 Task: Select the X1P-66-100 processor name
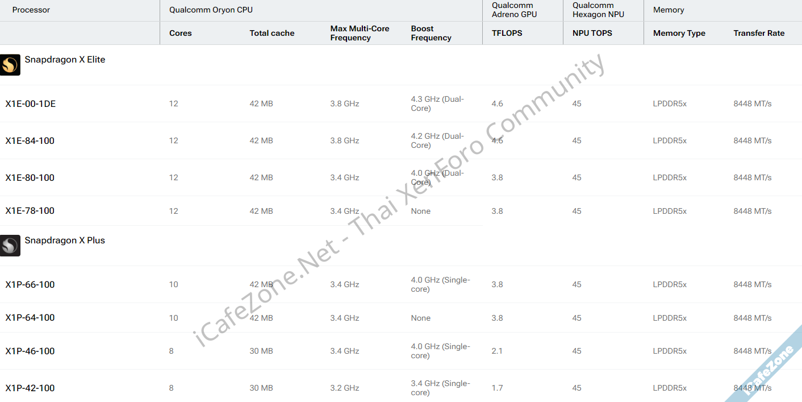30,284
